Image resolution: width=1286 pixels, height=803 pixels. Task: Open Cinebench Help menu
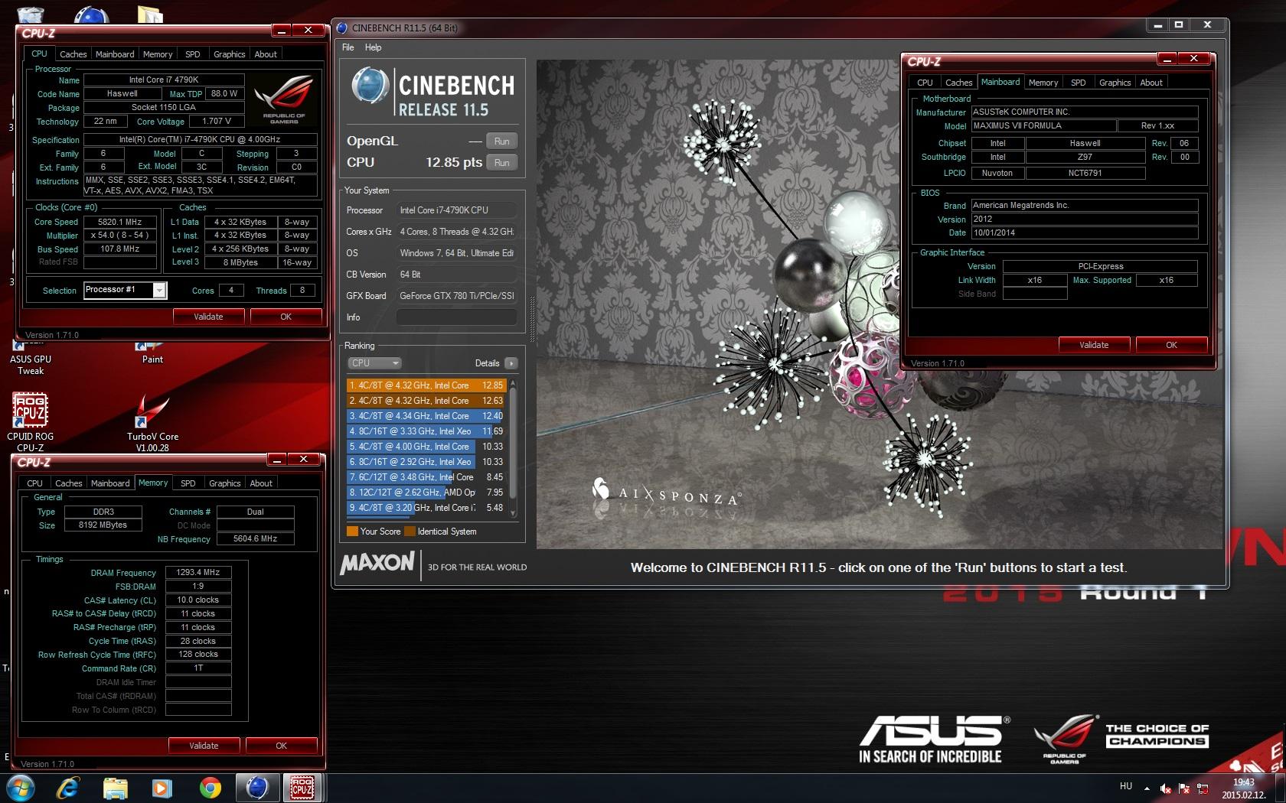coord(373,47)
